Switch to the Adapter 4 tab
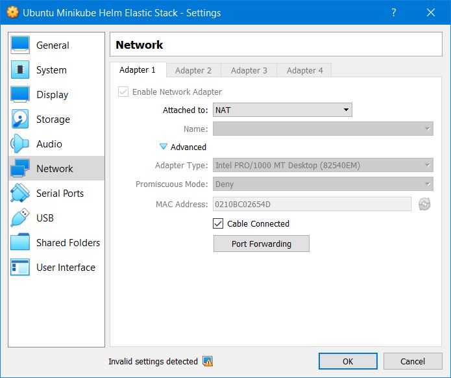The width and height of the screenshot is (451, 378). pyautogui.click(x=305, y=70)
